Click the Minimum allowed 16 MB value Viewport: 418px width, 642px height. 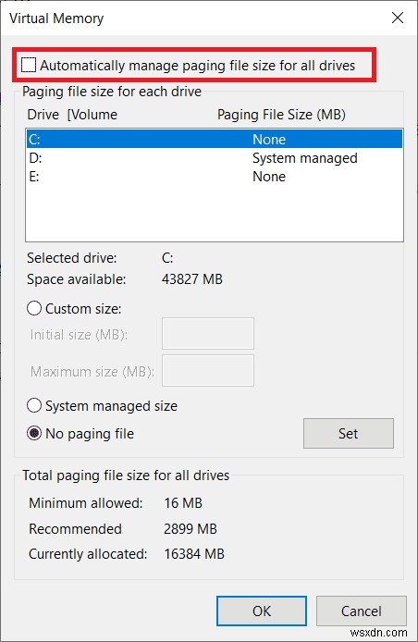coord(183,503)
